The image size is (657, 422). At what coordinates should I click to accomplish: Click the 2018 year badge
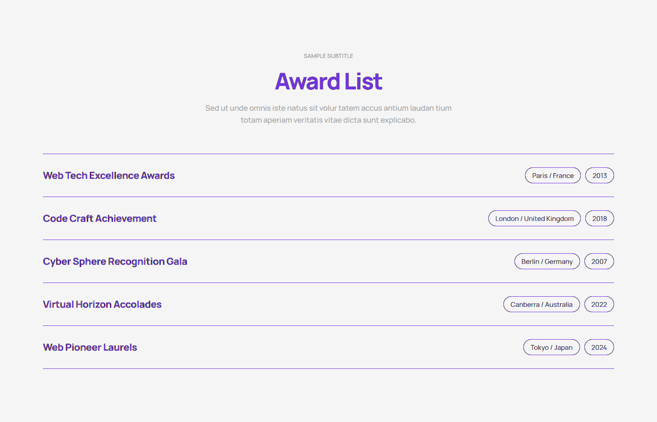tap(599, 219)
